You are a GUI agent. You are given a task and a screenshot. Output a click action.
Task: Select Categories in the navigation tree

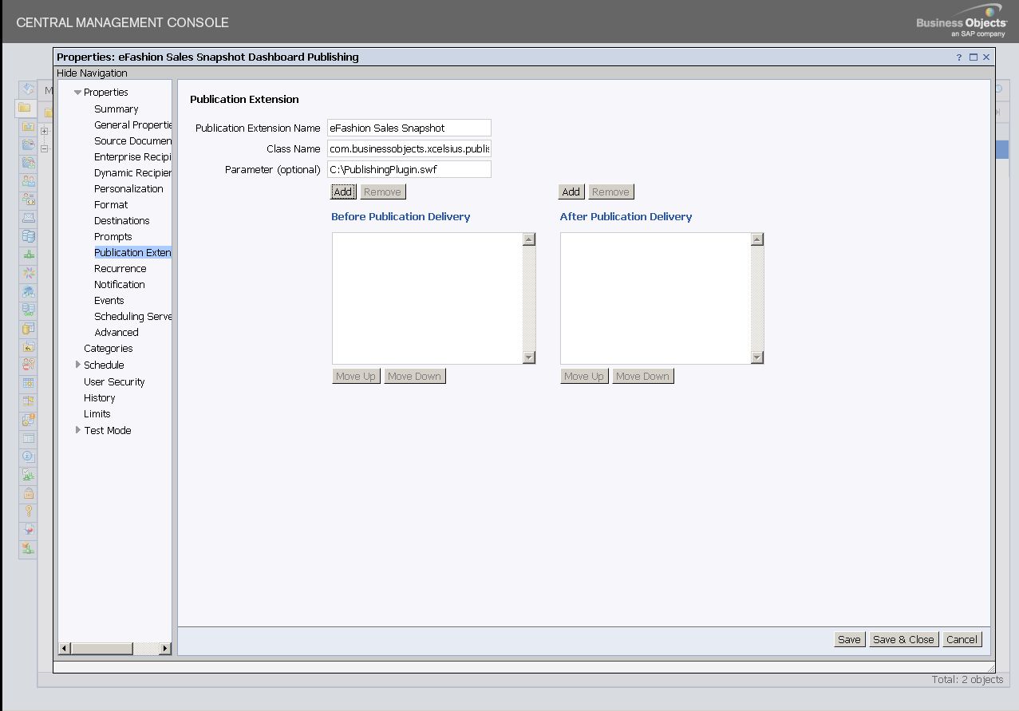click(x=109, y=349)
